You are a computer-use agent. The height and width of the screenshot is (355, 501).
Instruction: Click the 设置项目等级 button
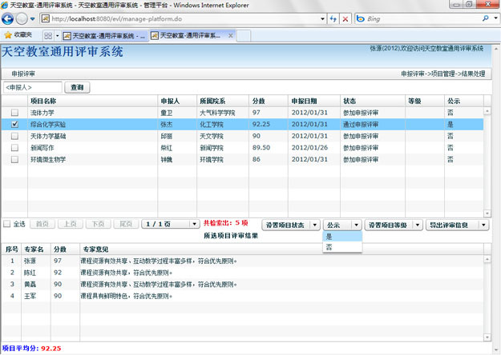click(x=388, y=225)
